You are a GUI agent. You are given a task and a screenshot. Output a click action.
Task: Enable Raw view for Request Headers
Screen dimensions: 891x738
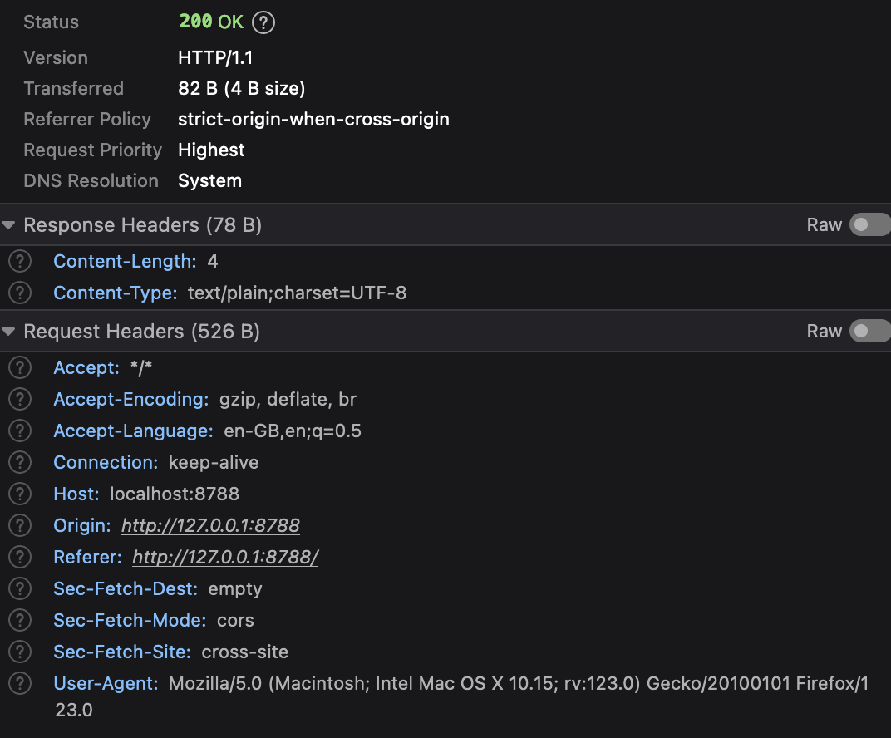click(869, 332)
